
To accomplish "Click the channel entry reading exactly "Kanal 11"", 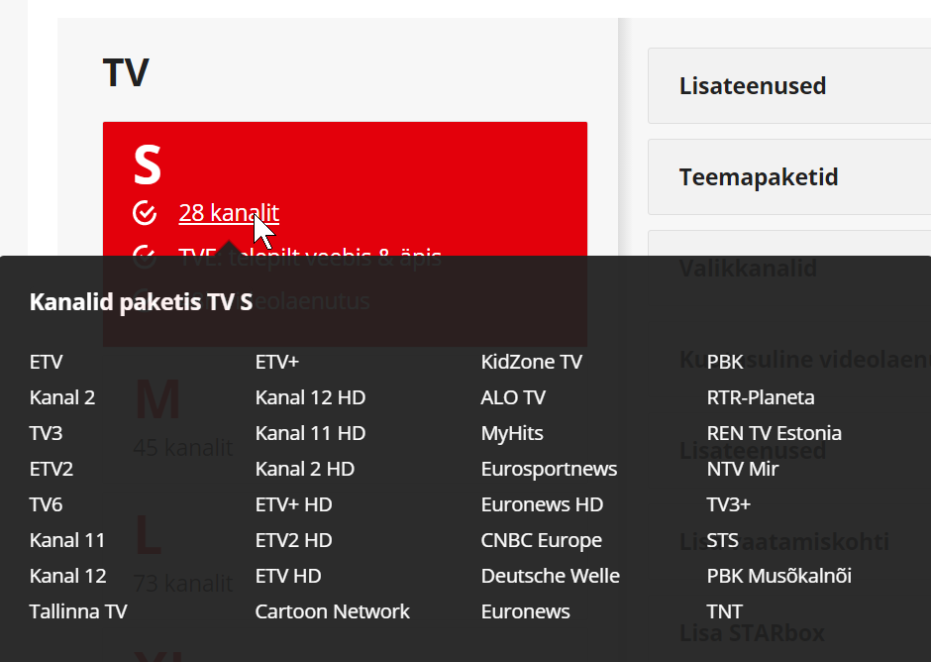I will [x=67, y=540].
